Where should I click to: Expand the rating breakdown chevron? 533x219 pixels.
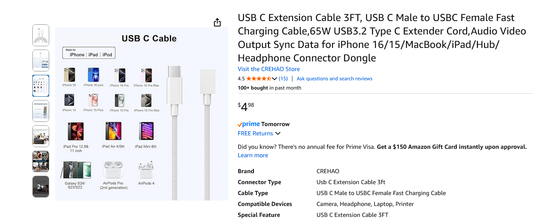pos(274,79)
